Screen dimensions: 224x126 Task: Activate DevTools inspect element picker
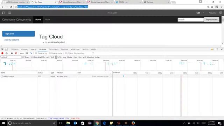tap(2, 49)
